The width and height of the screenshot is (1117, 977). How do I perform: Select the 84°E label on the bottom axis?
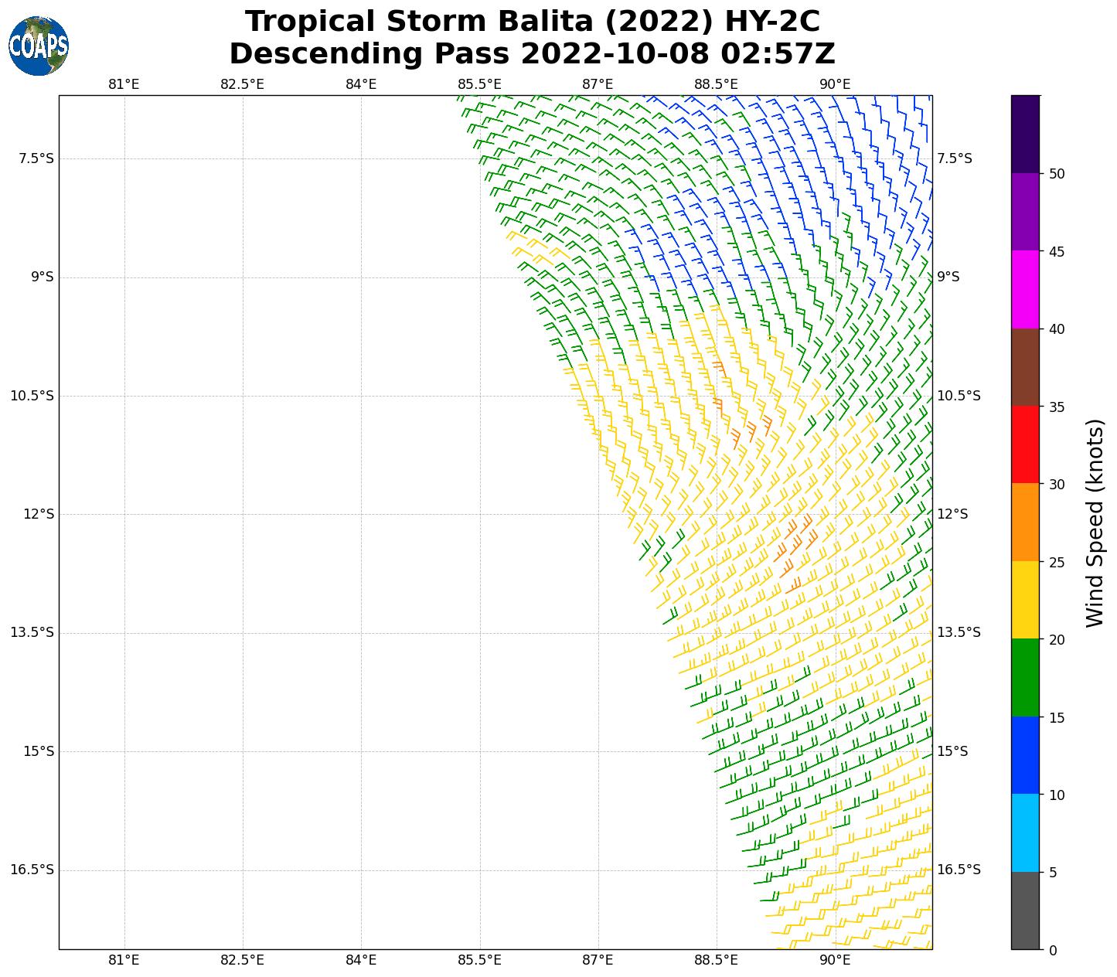[361, 960]
